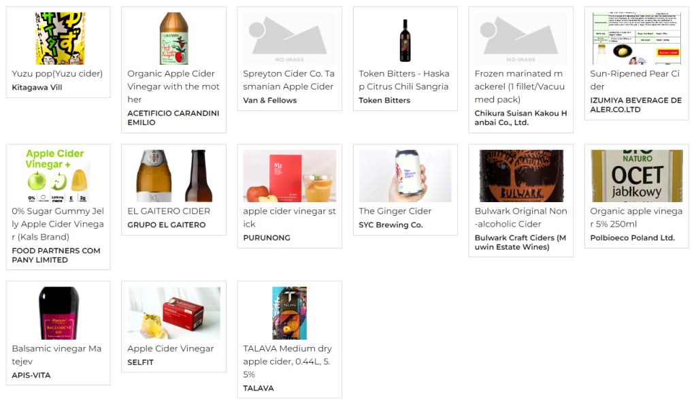The image size is (696, 407).
Task: Open the OCET jabłkowy vinegar label image
Action: (637, 176)
